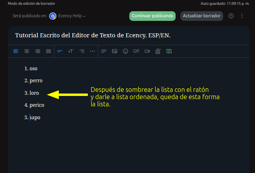
Task: Justify the text alignment
Action: pos(48,51)
